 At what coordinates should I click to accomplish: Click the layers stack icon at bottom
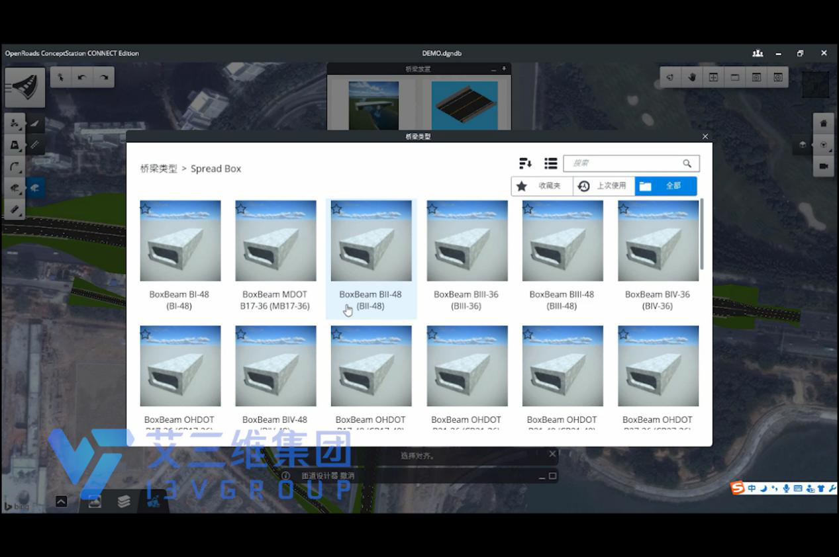pyautogui.click(x=124, y=501)
